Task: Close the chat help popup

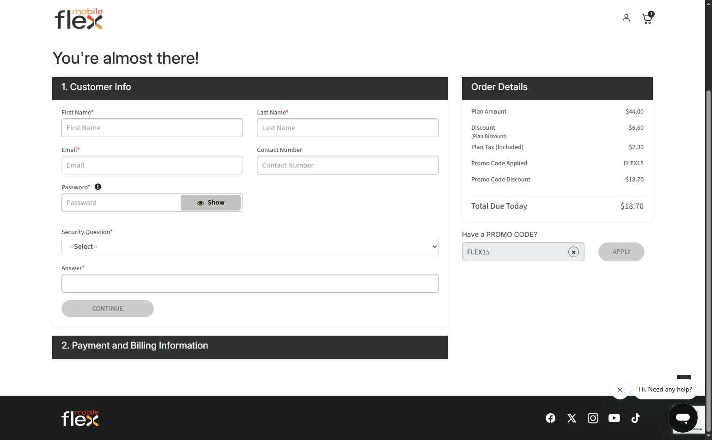Action: 620,390
